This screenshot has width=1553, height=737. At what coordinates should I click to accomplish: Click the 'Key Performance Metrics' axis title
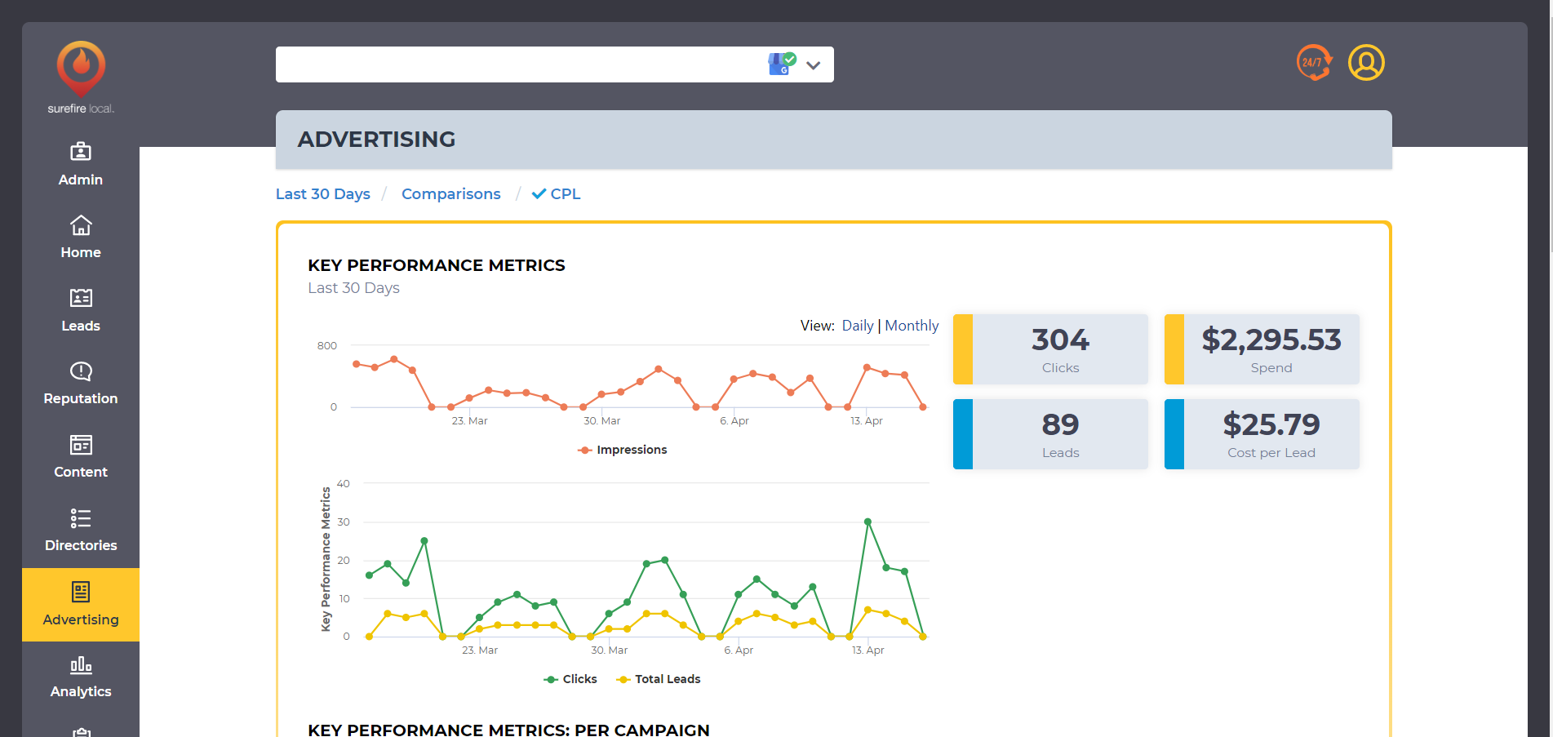(x=326, y=559)
